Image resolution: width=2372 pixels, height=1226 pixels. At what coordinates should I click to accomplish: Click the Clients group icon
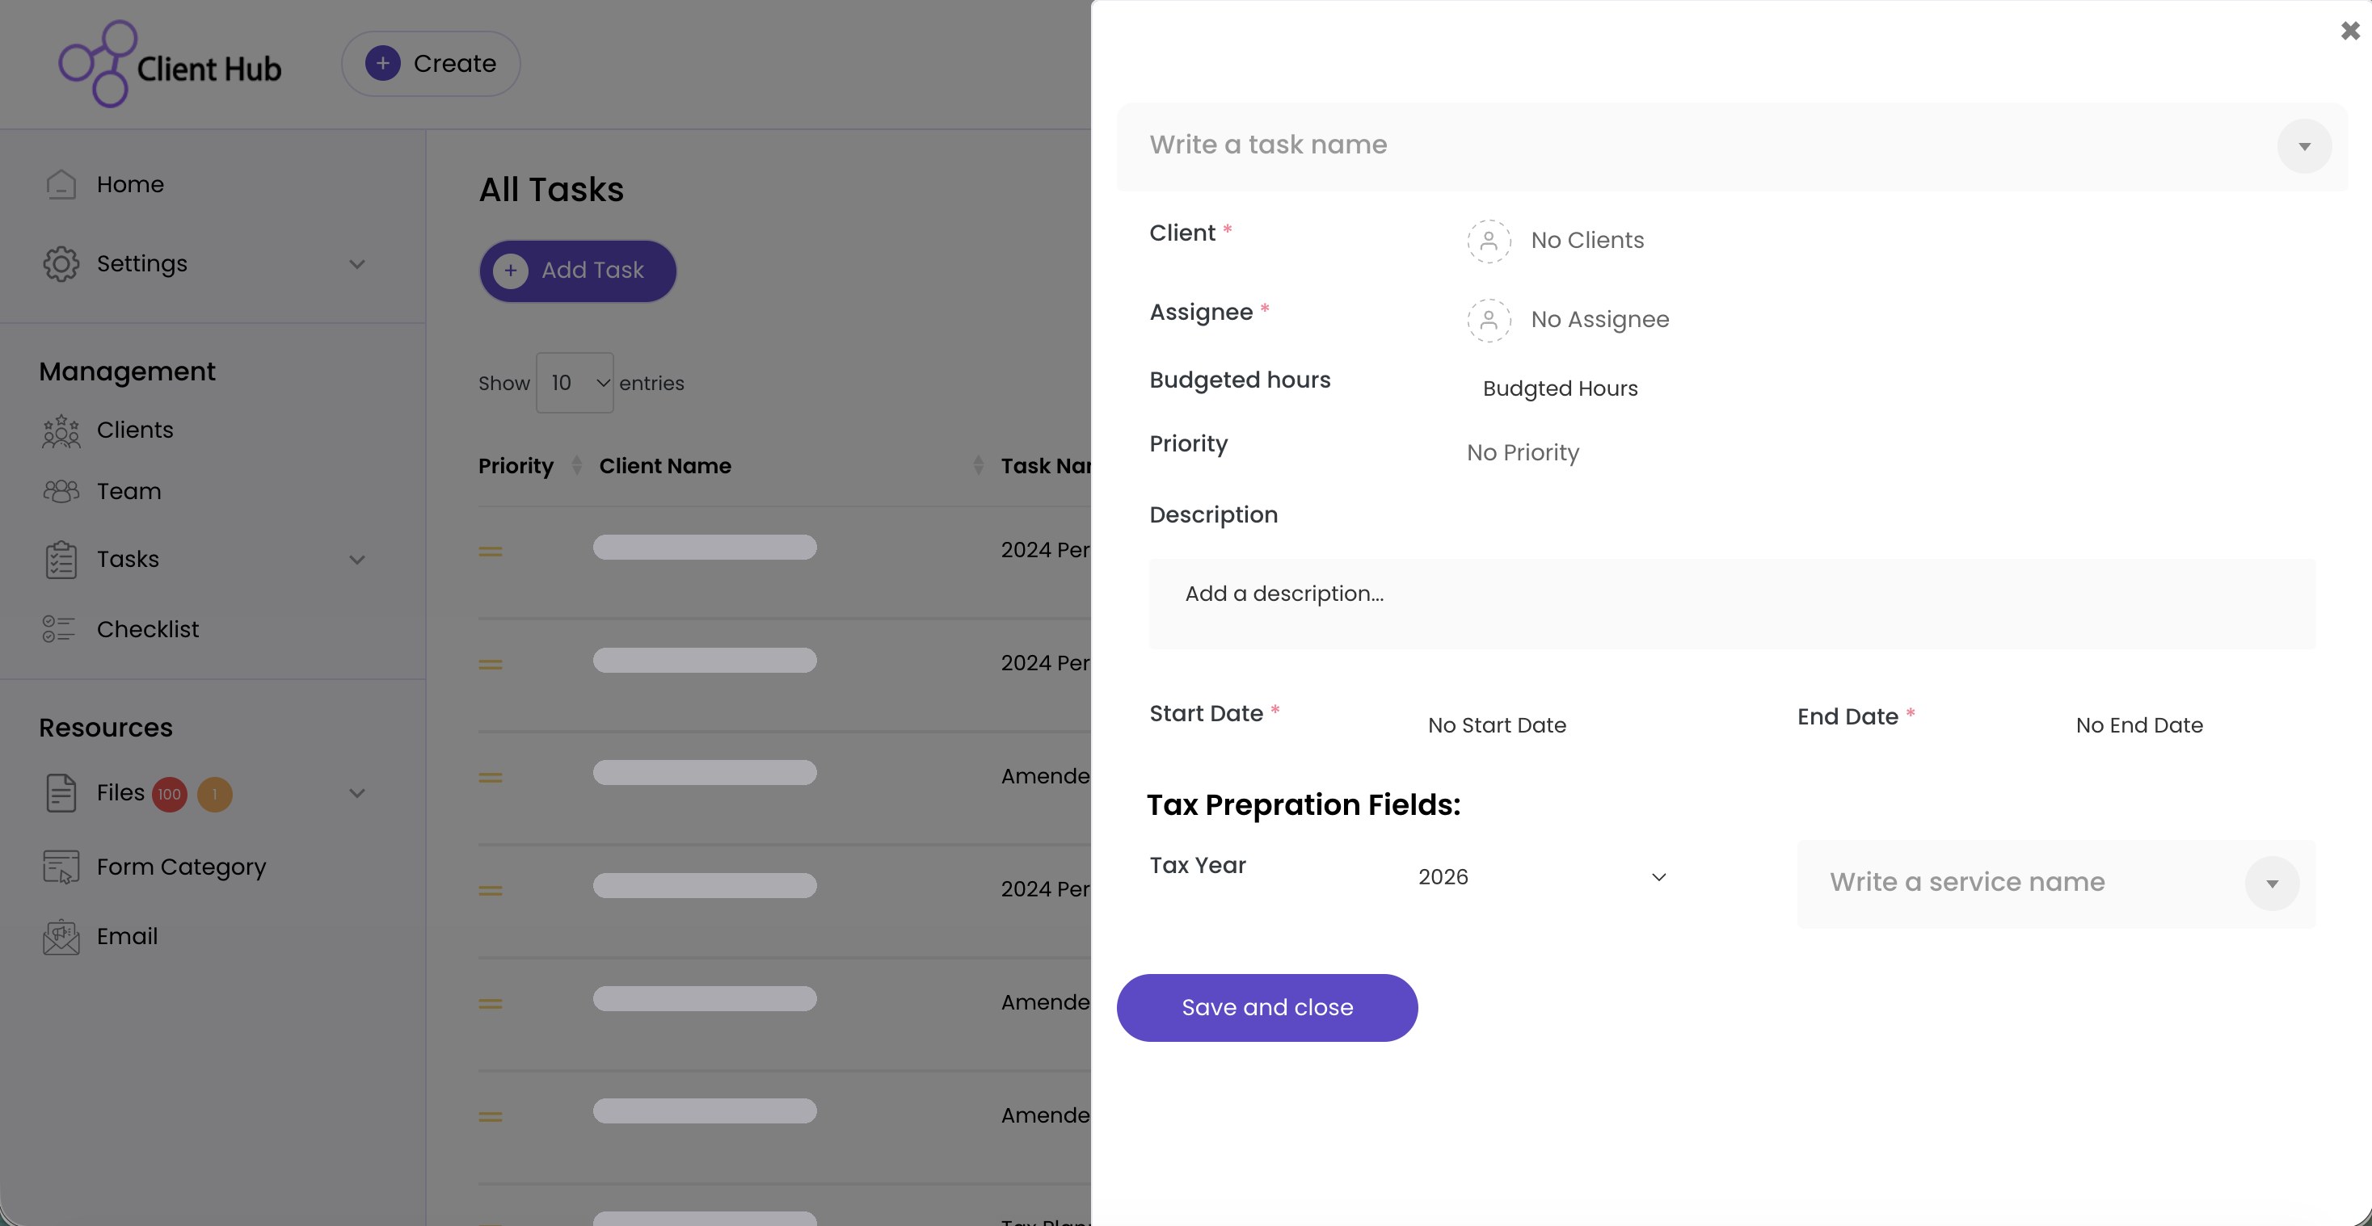(61, 430)
